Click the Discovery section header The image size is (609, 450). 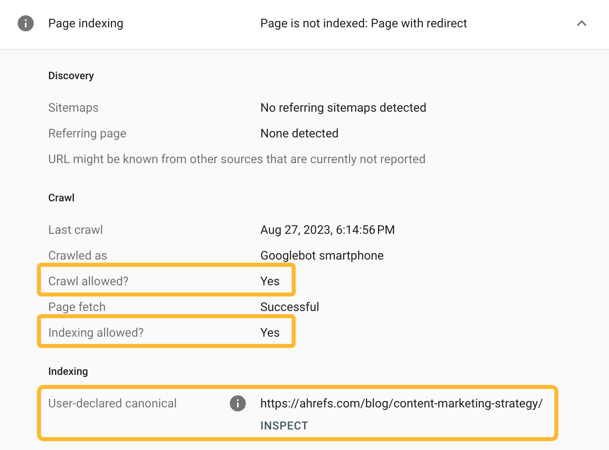[71, 75]
